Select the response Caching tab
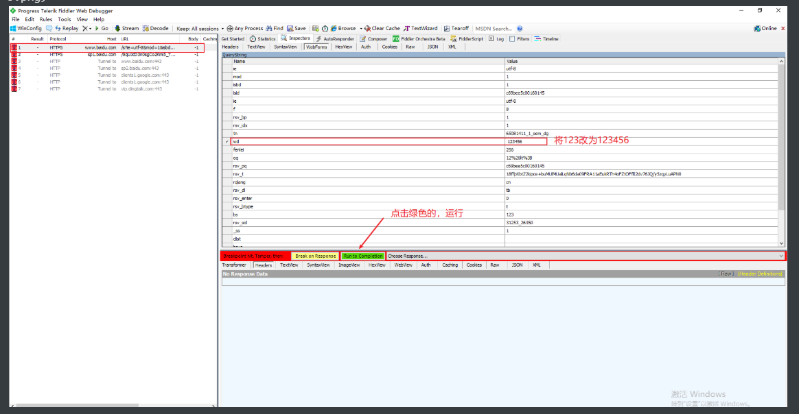 point(450,265)
